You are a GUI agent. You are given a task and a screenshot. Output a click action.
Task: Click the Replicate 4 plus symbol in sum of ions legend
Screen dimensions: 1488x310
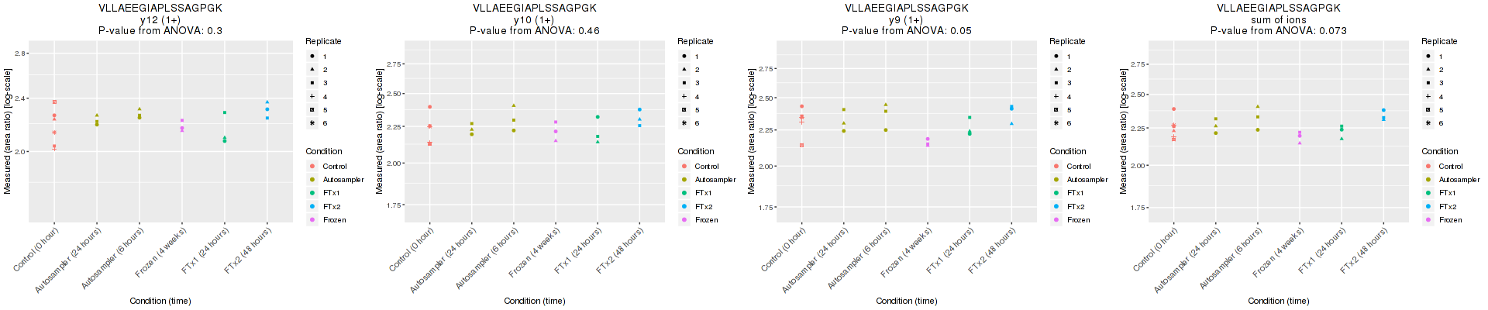(1428, 96)
